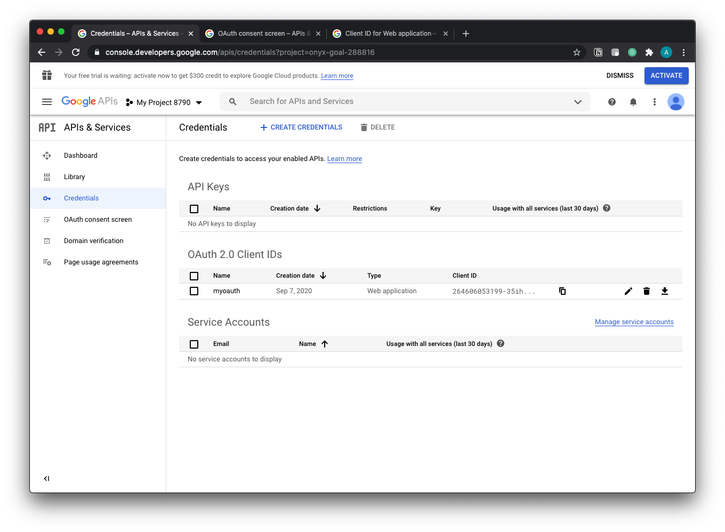The height and width of the screenshot is (532, 725).
Task: Collapse the left sidebar panel
Action: [47, 479]
